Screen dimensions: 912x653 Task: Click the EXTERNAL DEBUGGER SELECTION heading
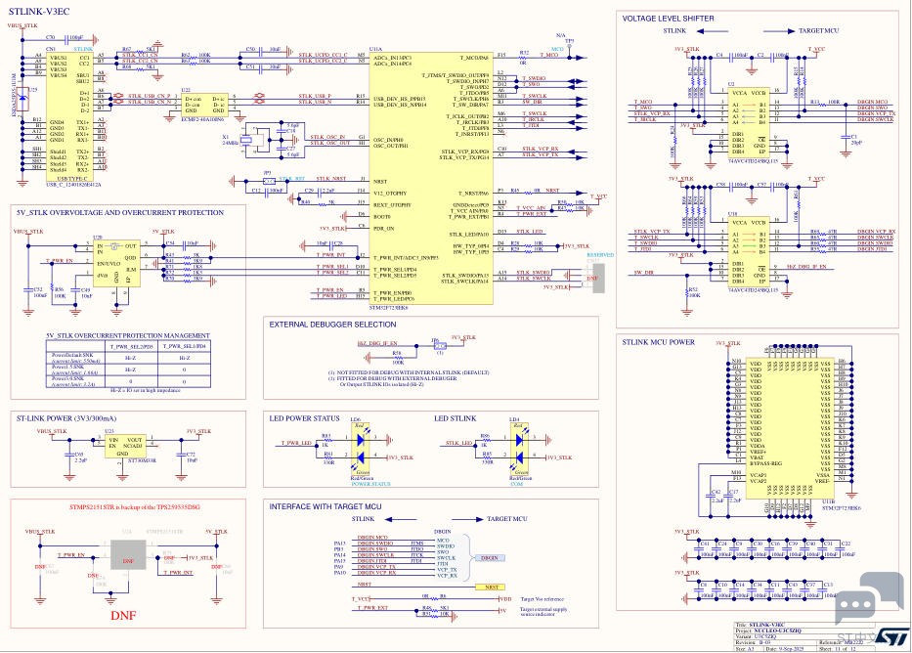(x=332, y=325)
